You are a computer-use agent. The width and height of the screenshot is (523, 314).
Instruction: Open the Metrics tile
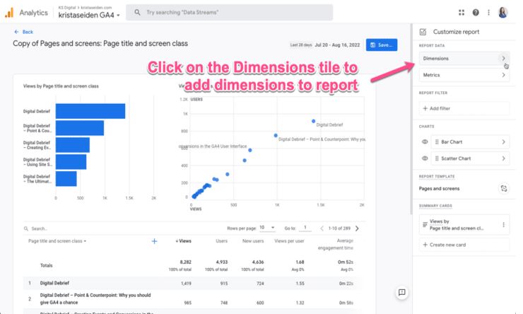pyautogui.click(x=464, y=75)
